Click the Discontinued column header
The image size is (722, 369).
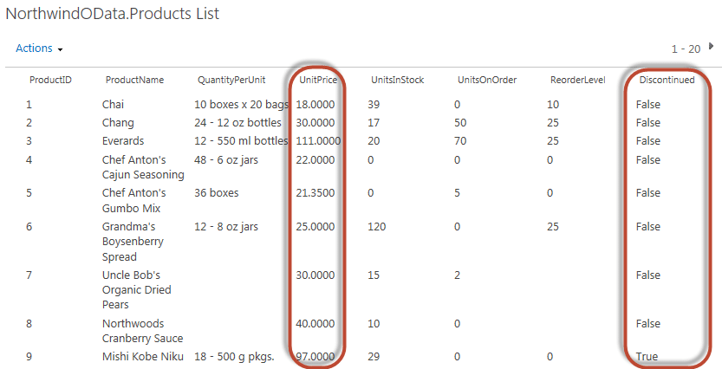click(667, 80)
